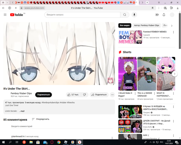Open clock and date in taskbar
This screenshot has width=181, height=145.
(169, 142)
